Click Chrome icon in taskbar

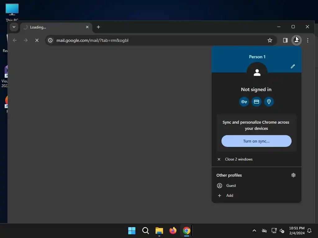coord(186,231)
